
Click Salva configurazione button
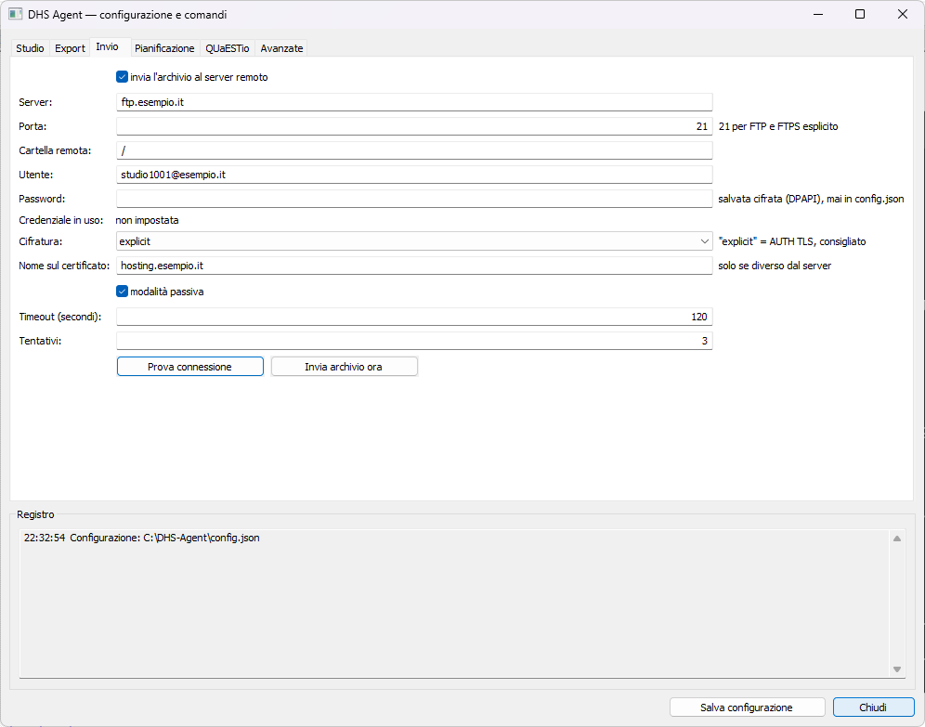(747, 707)
